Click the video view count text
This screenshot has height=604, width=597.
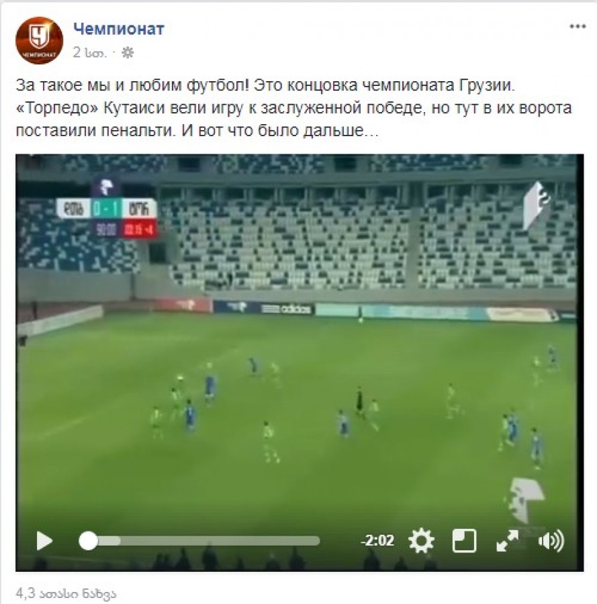tap(66, 593)
